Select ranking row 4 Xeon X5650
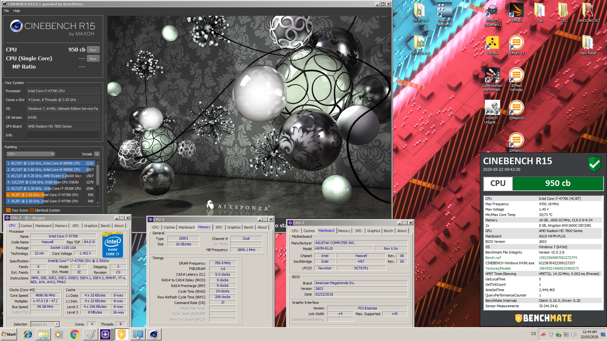This screenshot has width=607, height=341. [50, 182]
